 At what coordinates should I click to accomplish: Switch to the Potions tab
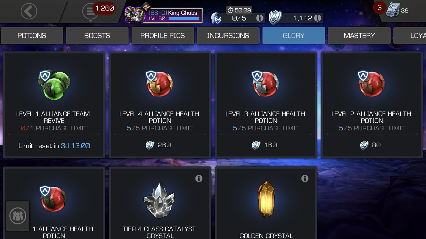[x=32, y=35]
